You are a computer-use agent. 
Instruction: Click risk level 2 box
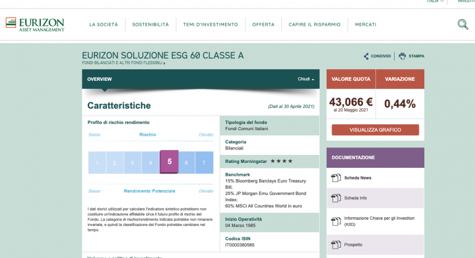(114, 163)
